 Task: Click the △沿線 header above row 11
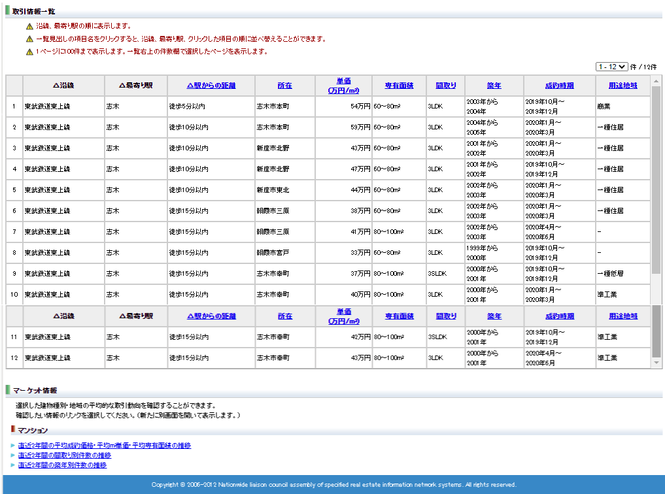[x=64, y=316]
